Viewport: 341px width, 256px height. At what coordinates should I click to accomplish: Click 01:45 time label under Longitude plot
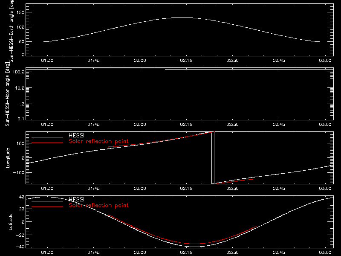tap(93, 189)
